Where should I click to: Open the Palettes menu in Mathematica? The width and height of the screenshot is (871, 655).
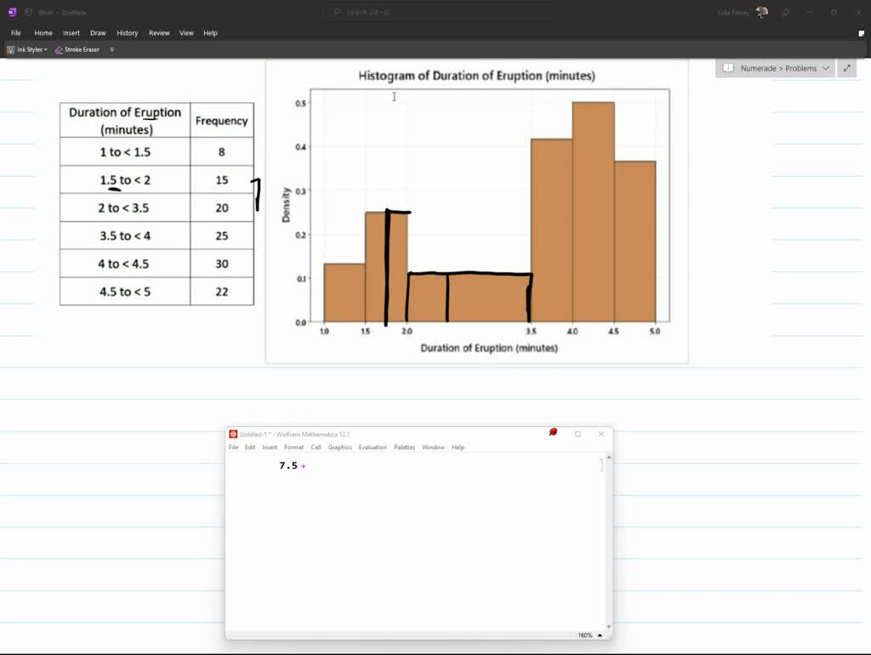click(404, 447)
